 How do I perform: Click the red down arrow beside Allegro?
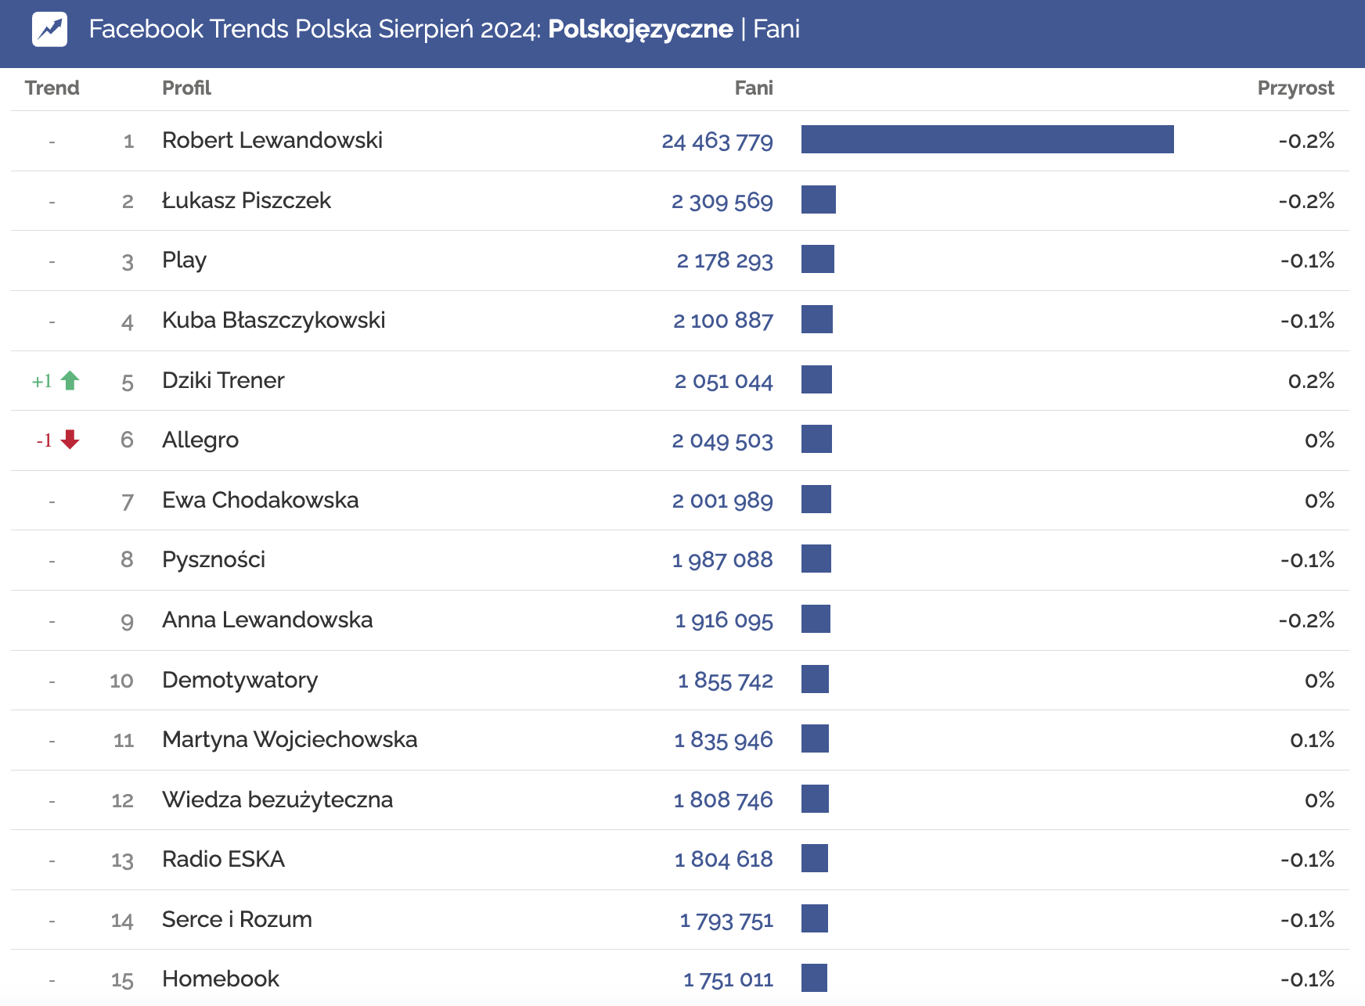(70, 440)
